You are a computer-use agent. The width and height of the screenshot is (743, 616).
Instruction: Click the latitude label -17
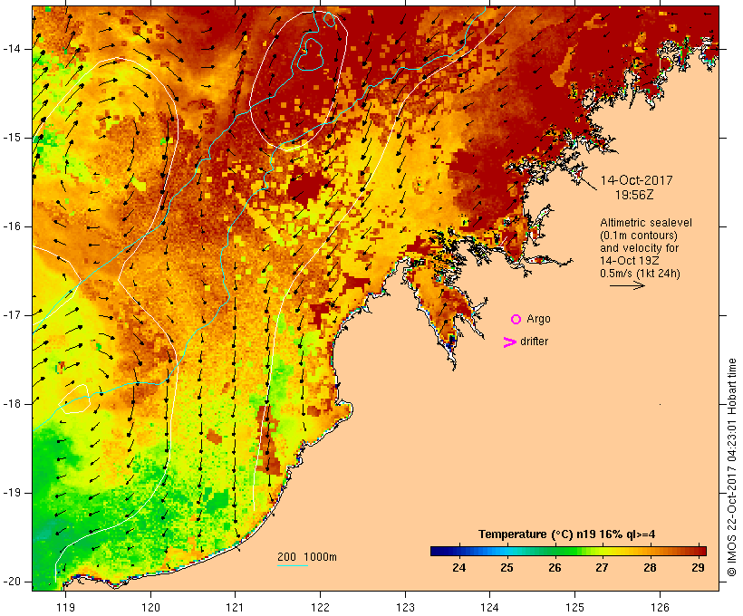coord(12,315)
